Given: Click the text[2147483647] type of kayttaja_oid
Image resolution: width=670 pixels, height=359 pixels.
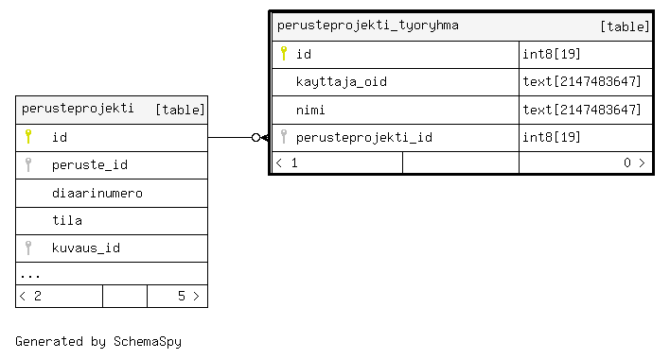Looking at the screenshot, I should pos(582,81).
